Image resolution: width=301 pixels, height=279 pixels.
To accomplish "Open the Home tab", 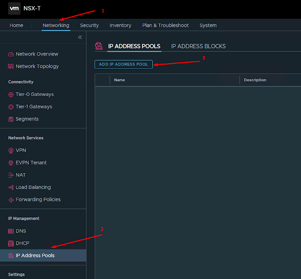I will pyautogui.click(x=16, y=25).
